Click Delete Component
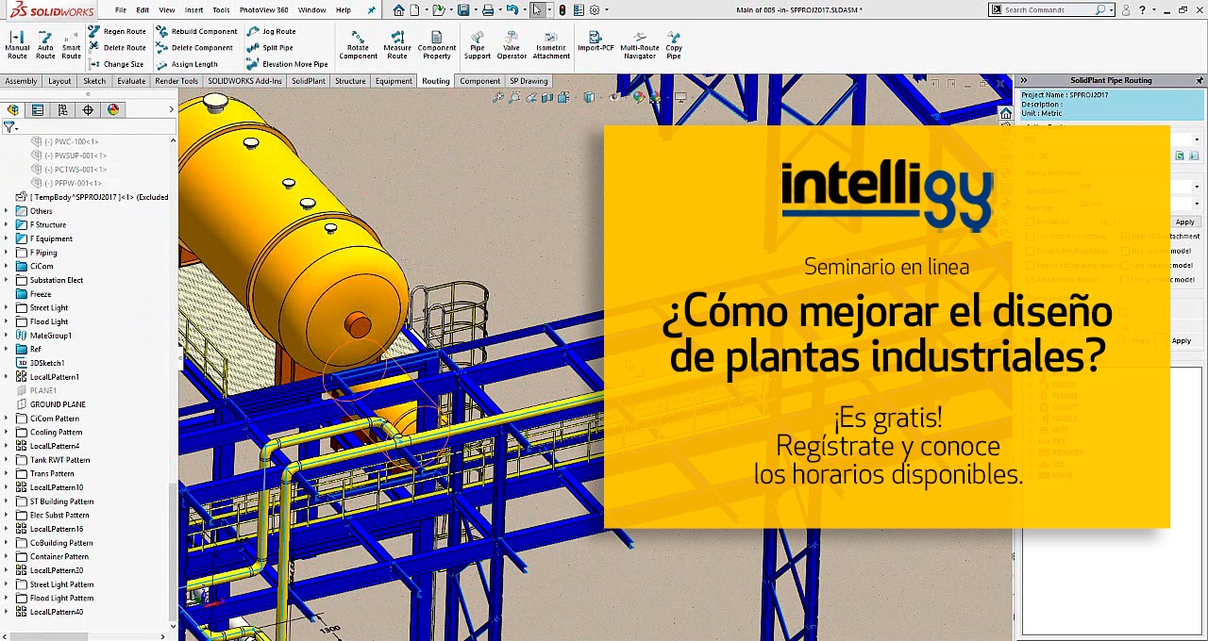Viewport: 1208px width, 641px height. click(x=194, y=47)
